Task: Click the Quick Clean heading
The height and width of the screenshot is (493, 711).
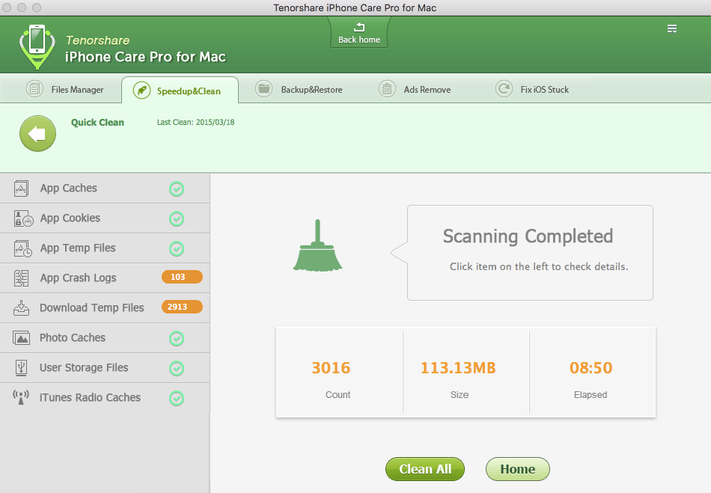Action: [x=97, y=123]
